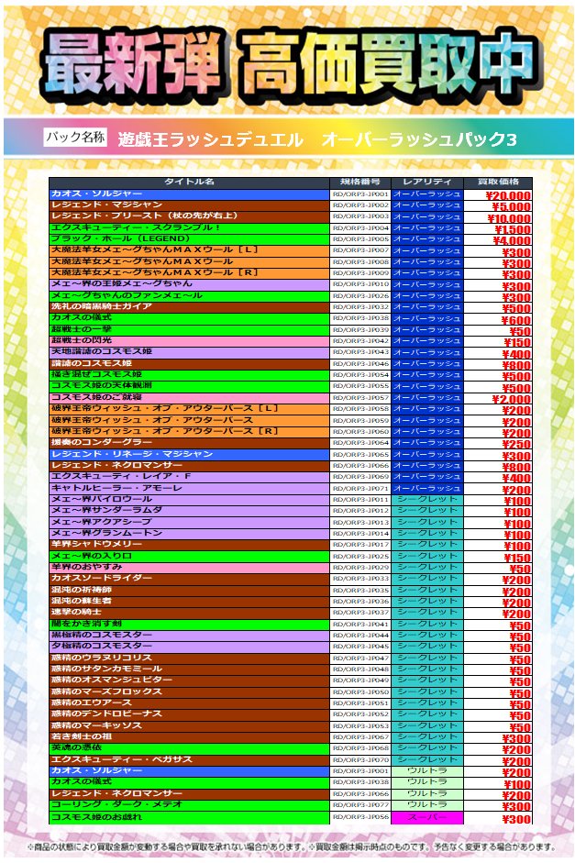Viewport: 575px width, 863px height.
Task: Select 'エクスキューティ・レイア・F' title cell
Action: [x=189, y=477]
